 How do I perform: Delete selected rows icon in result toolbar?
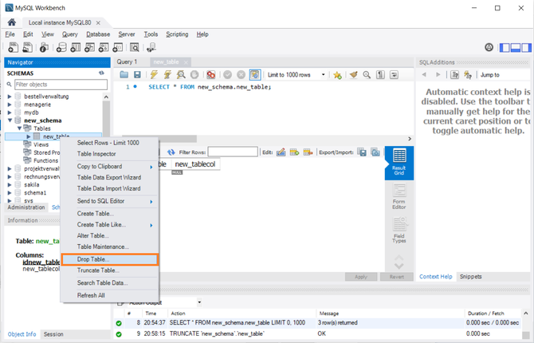click(x=308, y=152)
